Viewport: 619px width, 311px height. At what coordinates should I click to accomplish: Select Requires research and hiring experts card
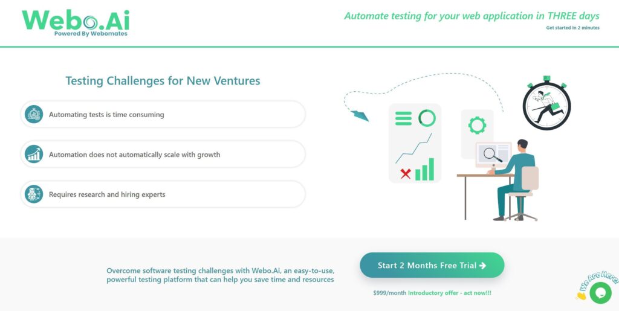163,194
